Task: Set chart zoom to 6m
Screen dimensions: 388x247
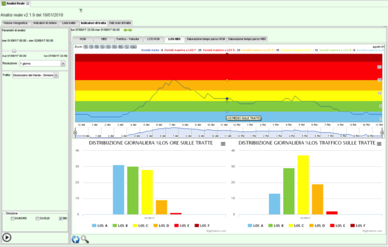Action: [x=121, y=47]
